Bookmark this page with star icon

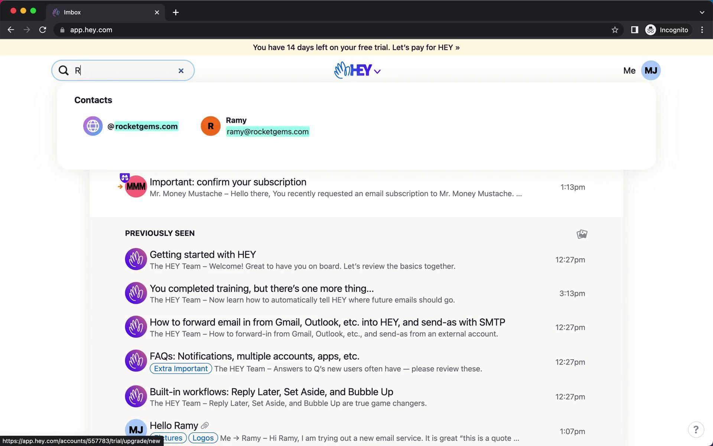(615, 30)
